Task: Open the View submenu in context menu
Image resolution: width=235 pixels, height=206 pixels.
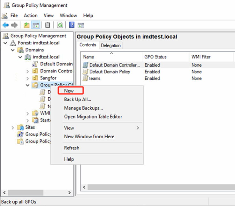Action: click(69, 128)
